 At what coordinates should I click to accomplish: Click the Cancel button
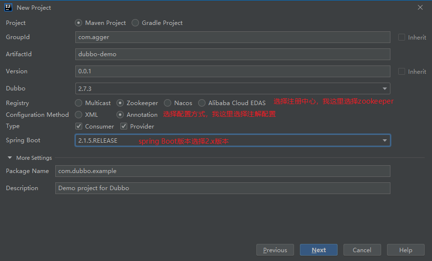362,250
